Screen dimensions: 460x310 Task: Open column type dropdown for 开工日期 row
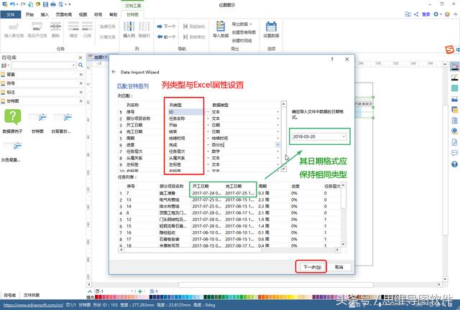click(x=208, y=125)
